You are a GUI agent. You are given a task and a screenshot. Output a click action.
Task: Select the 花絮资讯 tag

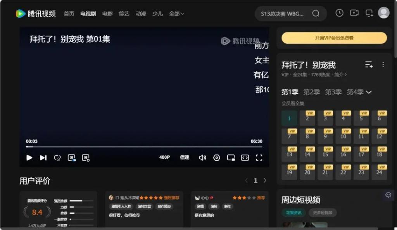click(293, 213)
